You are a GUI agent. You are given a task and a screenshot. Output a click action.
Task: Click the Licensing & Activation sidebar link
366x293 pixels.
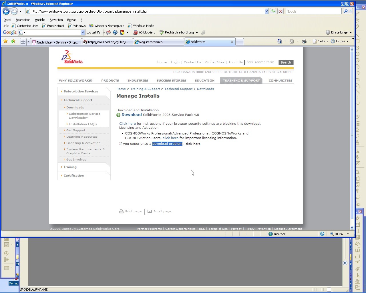[83, 143]
